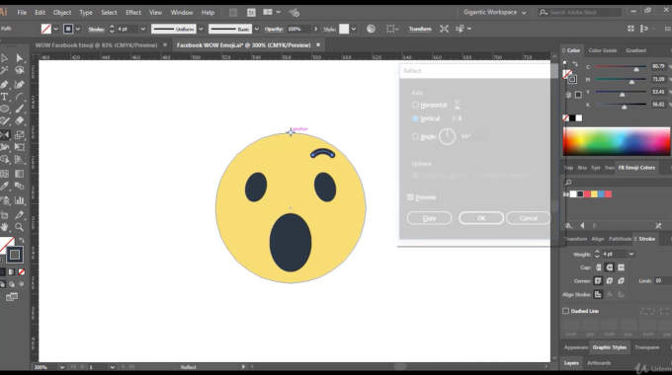Open the Effect menu

(133, 13)
